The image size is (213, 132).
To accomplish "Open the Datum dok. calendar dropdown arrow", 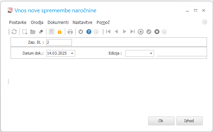I will coord(72,53).
